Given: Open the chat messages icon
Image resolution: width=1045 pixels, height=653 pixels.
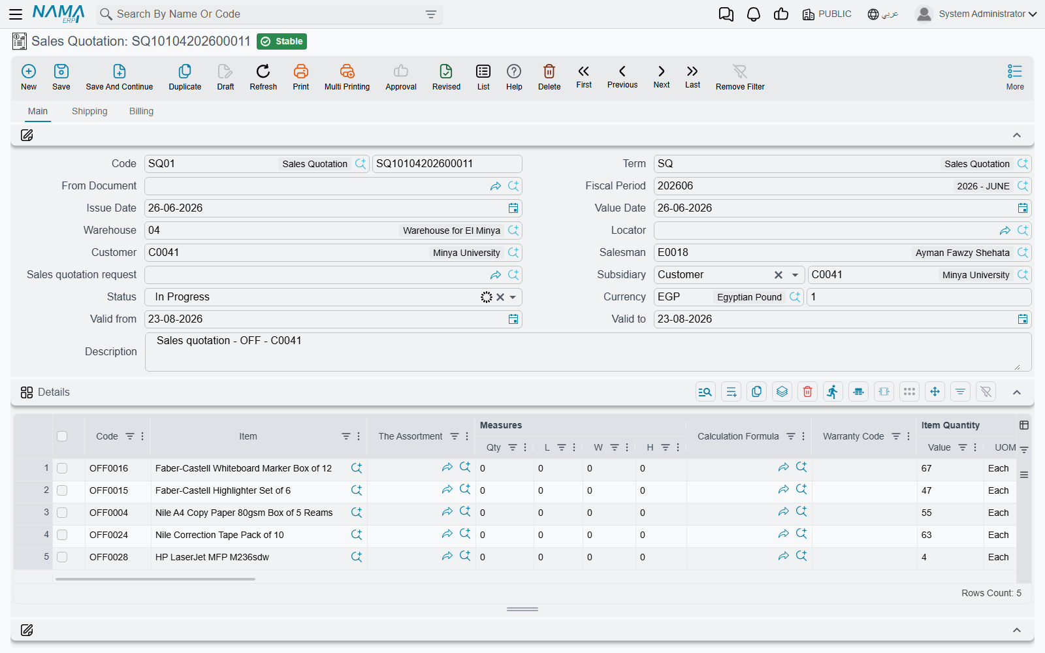Looking at the screenshot, I should coord(726,14).
